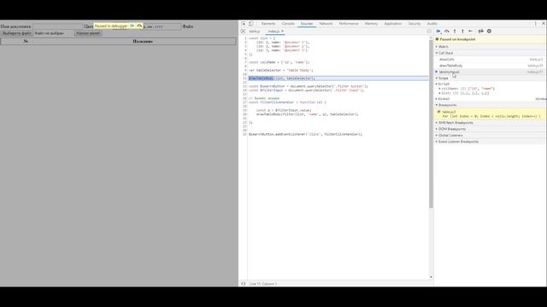Open the Performance tab
The image size is (547, 307).
pos(349,24)
